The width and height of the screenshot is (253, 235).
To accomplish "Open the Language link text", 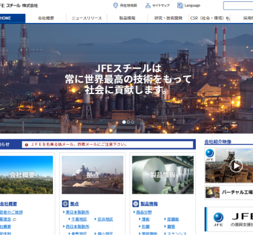I will coord(192,5).
